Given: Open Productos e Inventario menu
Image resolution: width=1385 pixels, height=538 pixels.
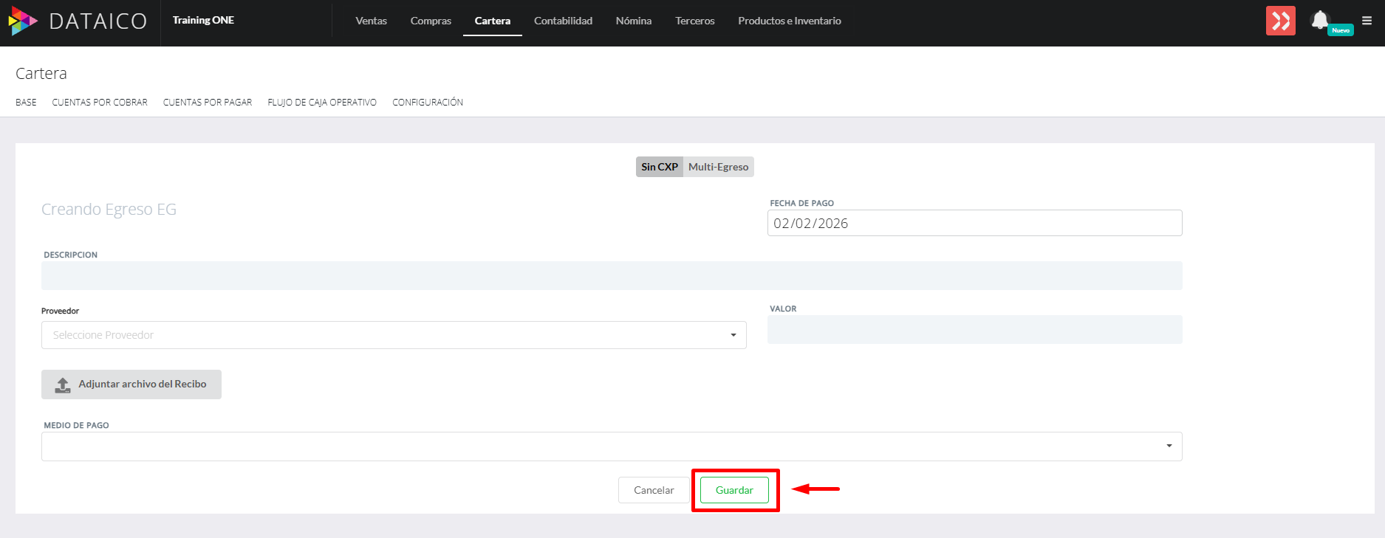Looking at the screenshot, I should [x=789, y=21].
